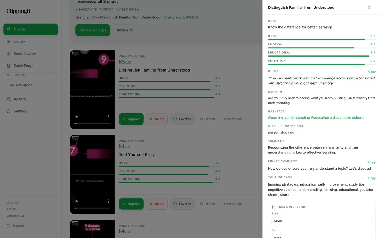Screen dimensions: 381x238
Task: Select the Create menu item
Action: coord(30,29)
